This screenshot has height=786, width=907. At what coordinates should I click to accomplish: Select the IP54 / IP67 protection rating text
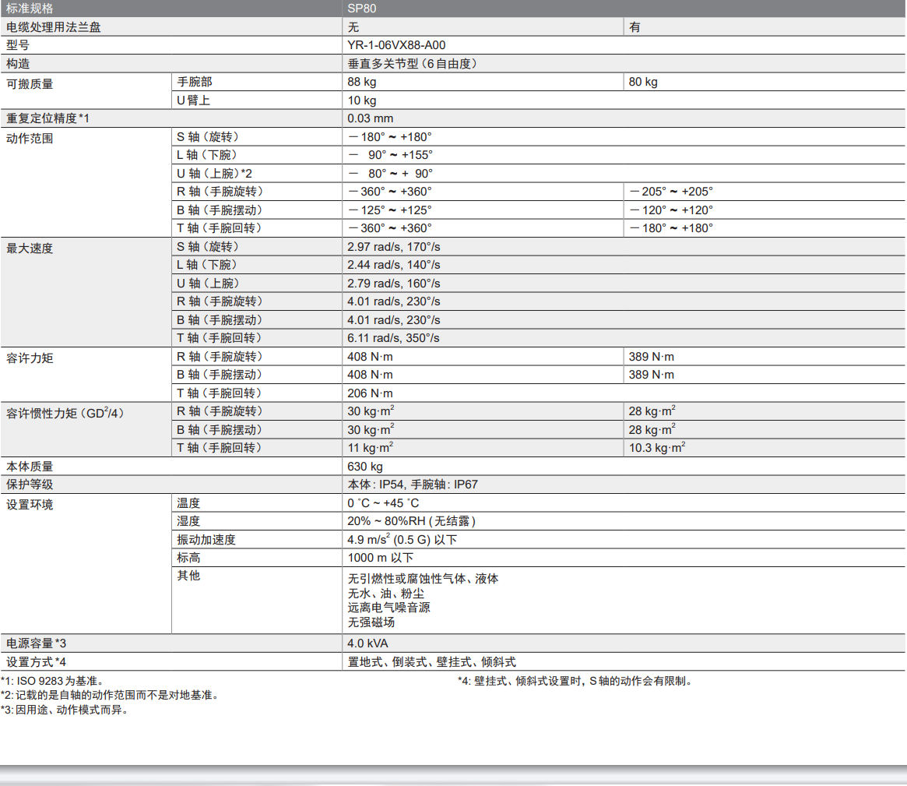pos(413,485)
